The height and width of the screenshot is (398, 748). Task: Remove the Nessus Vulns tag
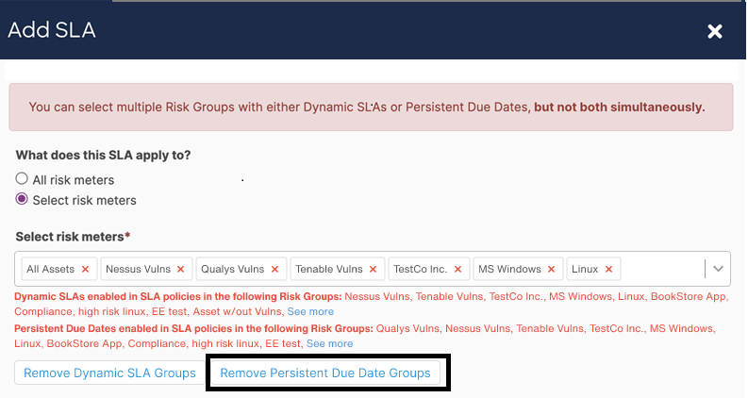tap(180, 269)
